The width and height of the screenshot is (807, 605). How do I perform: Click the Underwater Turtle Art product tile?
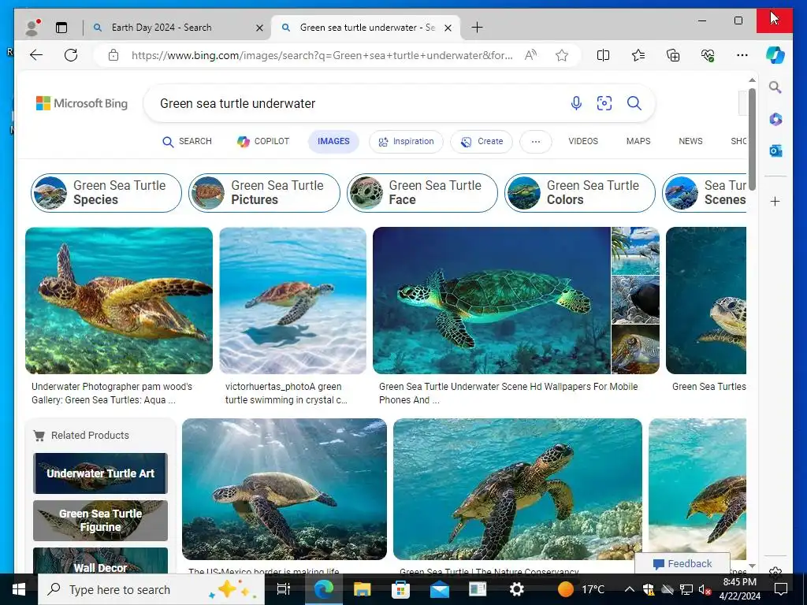coord(100,473)
